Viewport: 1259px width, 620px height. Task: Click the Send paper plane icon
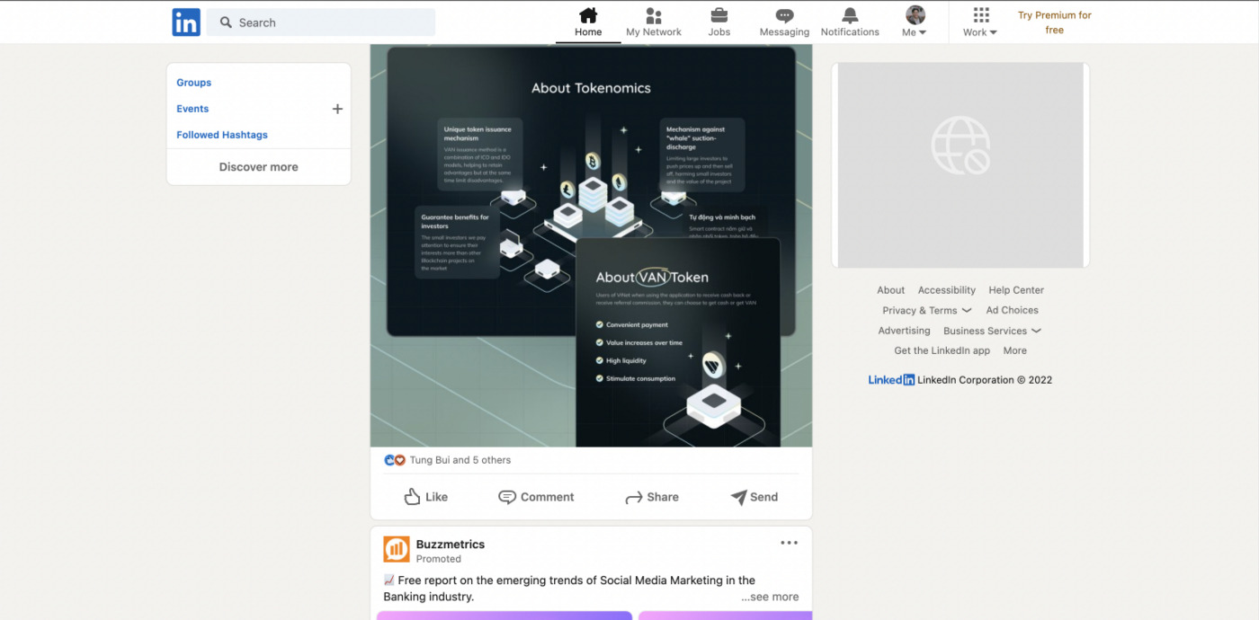(738, 497)
